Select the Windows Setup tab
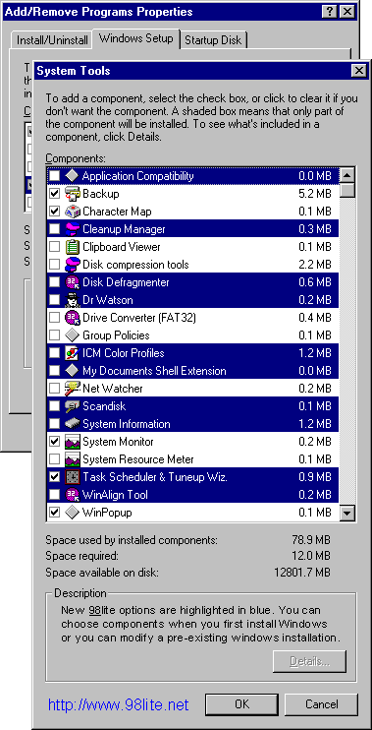372x730 pixels. point(136,38)
